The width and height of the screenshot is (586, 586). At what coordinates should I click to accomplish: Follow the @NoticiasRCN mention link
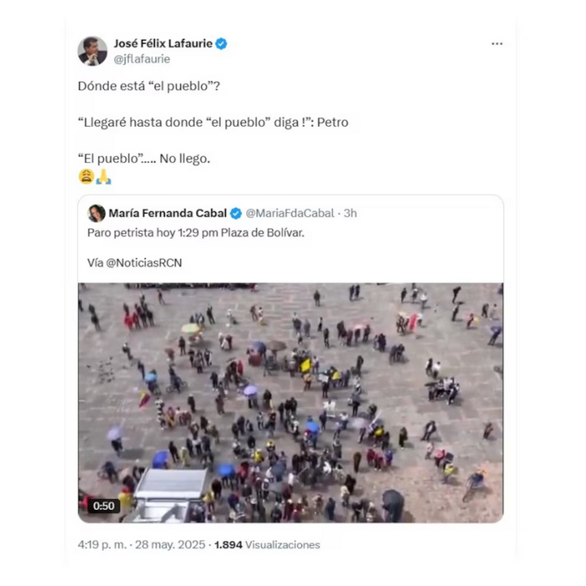144,263
